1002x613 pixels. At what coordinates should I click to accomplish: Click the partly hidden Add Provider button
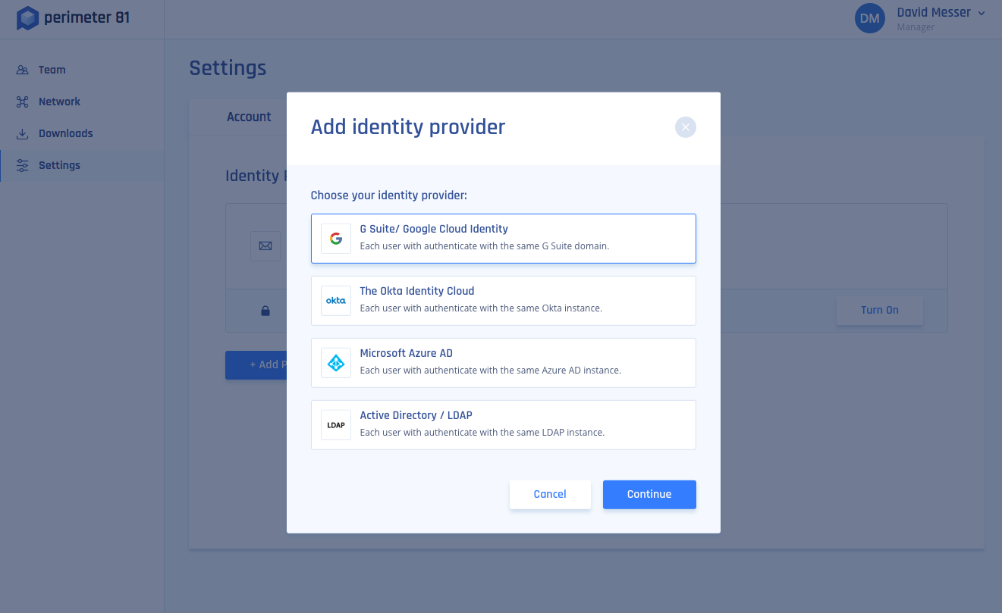click(256, 364)
